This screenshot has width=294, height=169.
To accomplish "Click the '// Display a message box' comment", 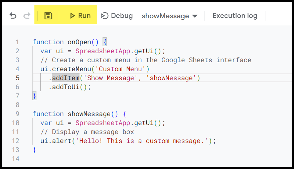I will (x=87, y=132).
